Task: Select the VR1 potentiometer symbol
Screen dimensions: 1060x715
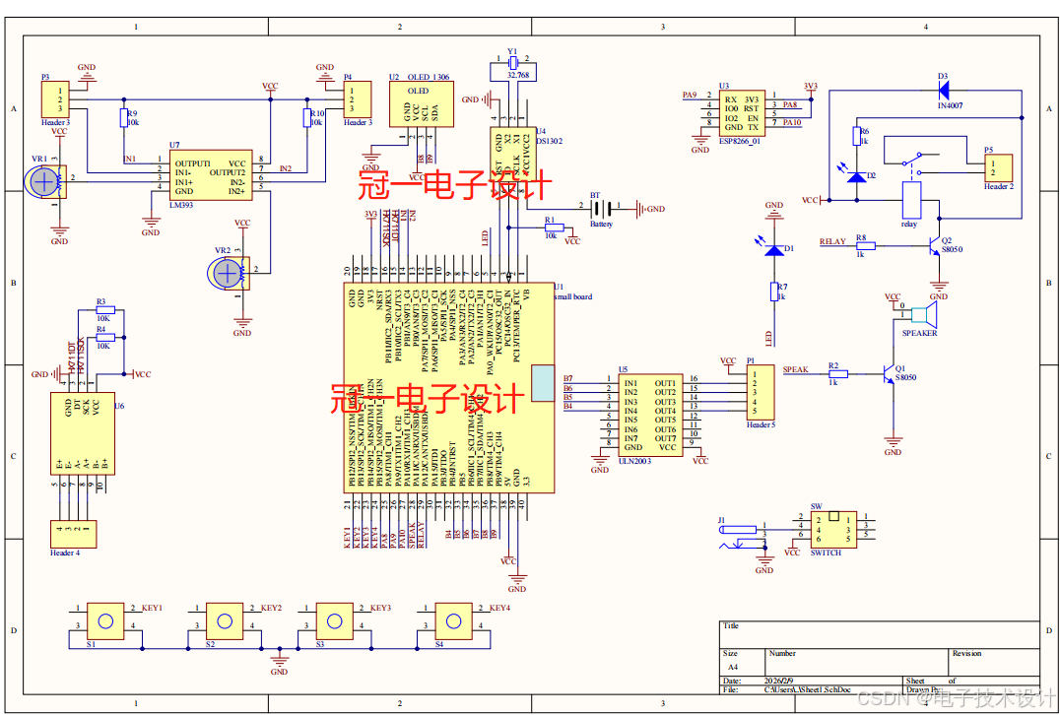Action: [x=45, y=182]
